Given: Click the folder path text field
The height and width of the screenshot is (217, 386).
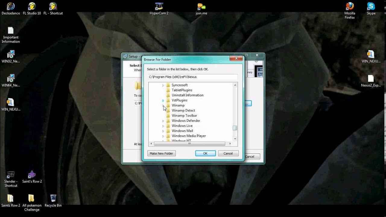Looking at the screenshot, I should pyautogui.click(x=193, y=77).
